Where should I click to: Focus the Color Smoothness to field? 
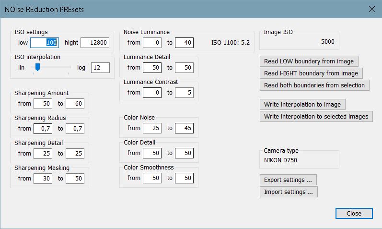coord(184,179)
